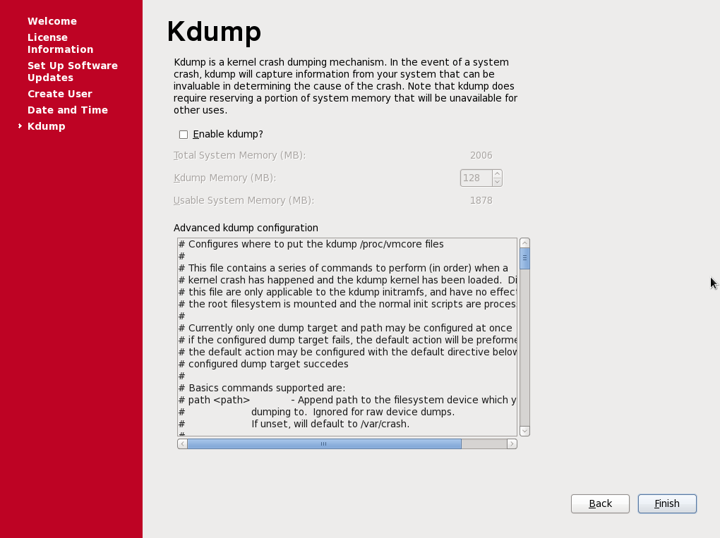Click line '# Configures where to put the kdump'

click(311, 244)
